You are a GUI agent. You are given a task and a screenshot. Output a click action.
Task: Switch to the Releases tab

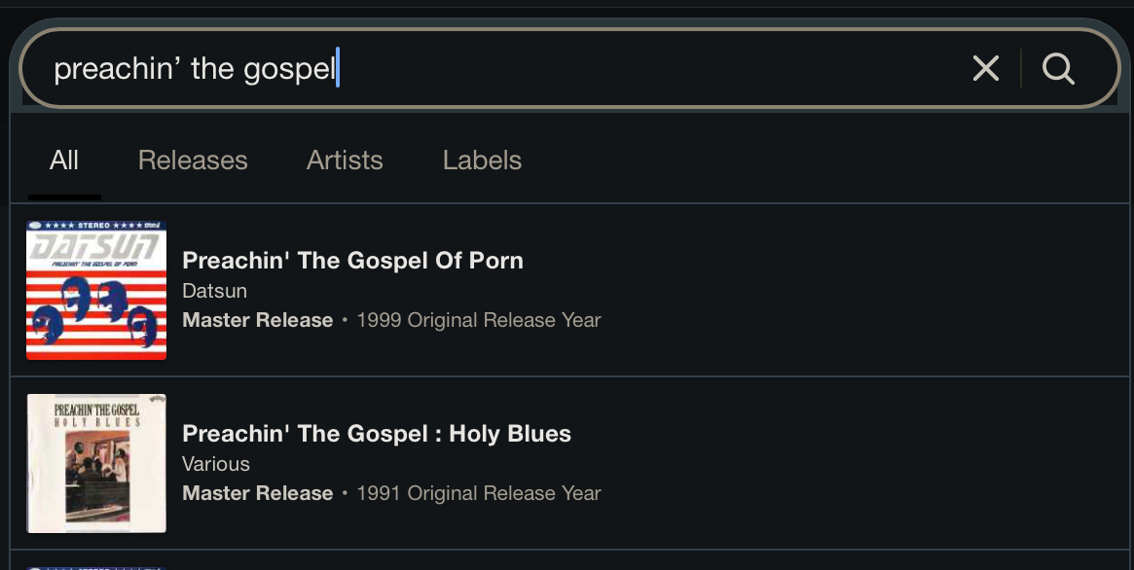click(193, 160)
